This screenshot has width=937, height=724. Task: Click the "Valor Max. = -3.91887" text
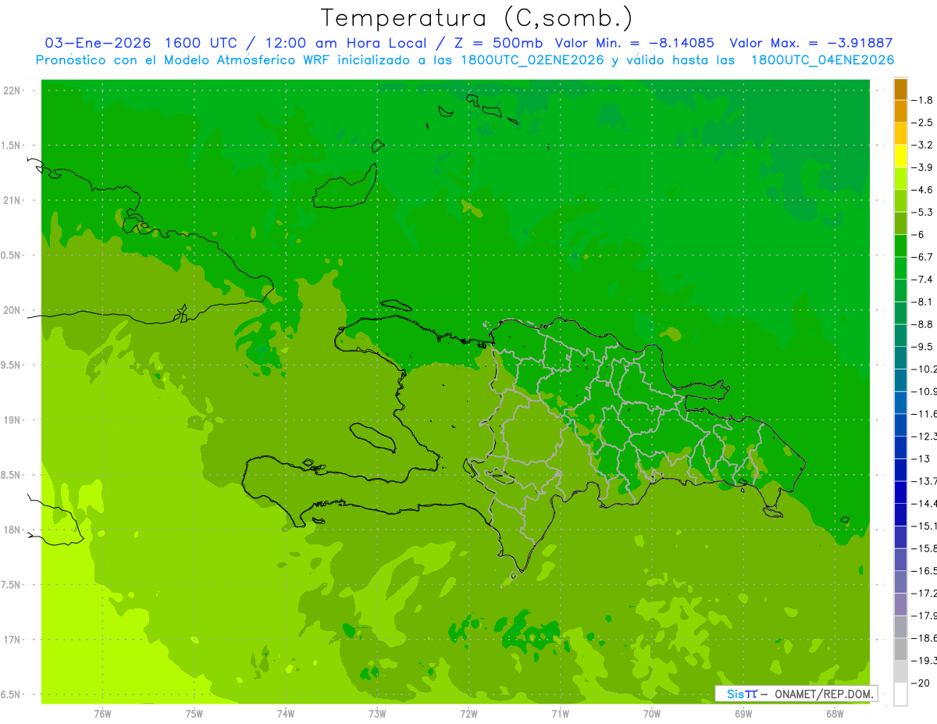coord(811,43)
